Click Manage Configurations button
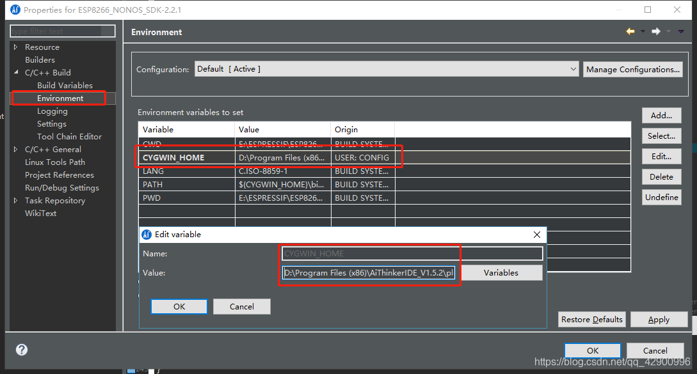The width and height of the screenshot is (697, 374). [x=632, y=69]
